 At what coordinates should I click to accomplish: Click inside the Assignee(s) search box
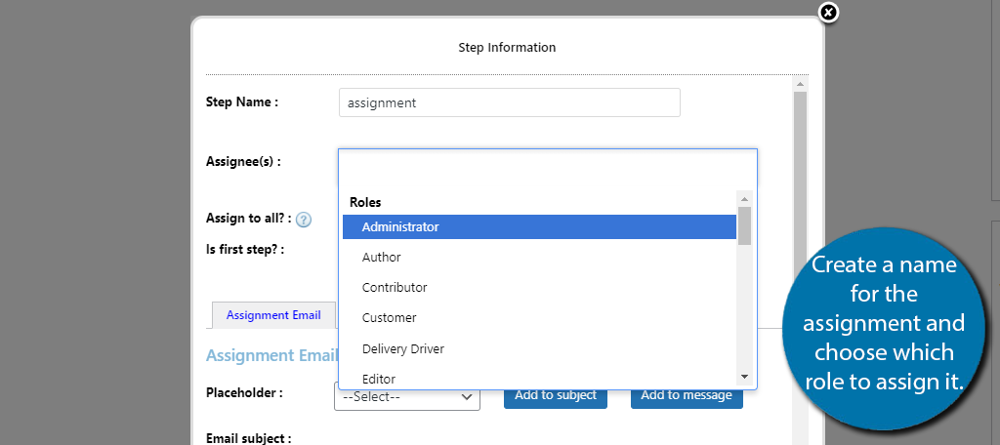tap(548, 167)
